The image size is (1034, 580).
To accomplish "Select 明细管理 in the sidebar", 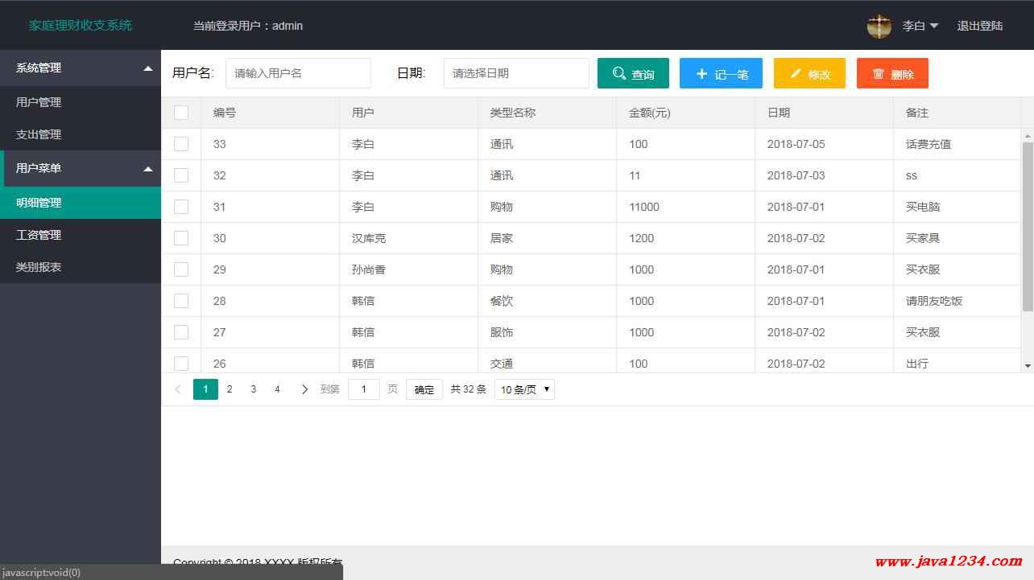I will click(x=81, y=203).
